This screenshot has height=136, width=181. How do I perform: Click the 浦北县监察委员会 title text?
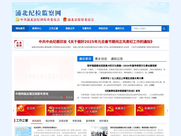click(x=81, y=20)
